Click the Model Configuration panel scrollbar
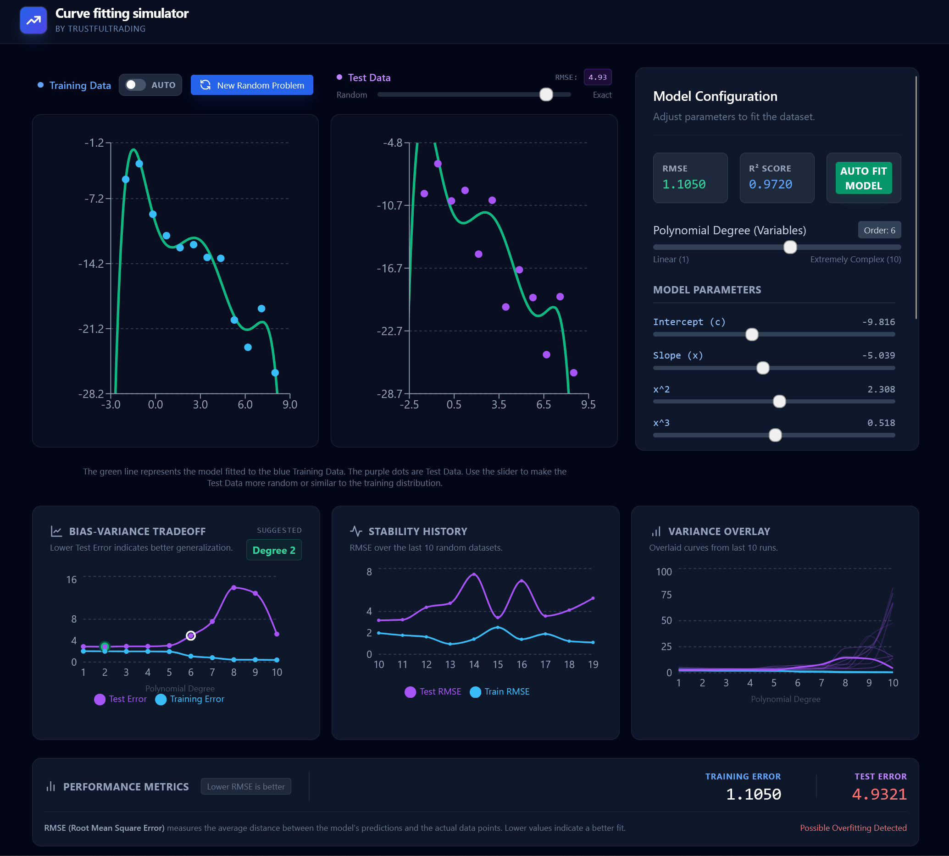The width and height of the screenshot is (949, 856). point(916,198)
